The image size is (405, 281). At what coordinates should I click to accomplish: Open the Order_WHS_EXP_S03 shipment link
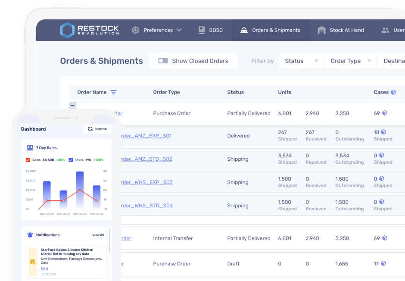(147, 182)
